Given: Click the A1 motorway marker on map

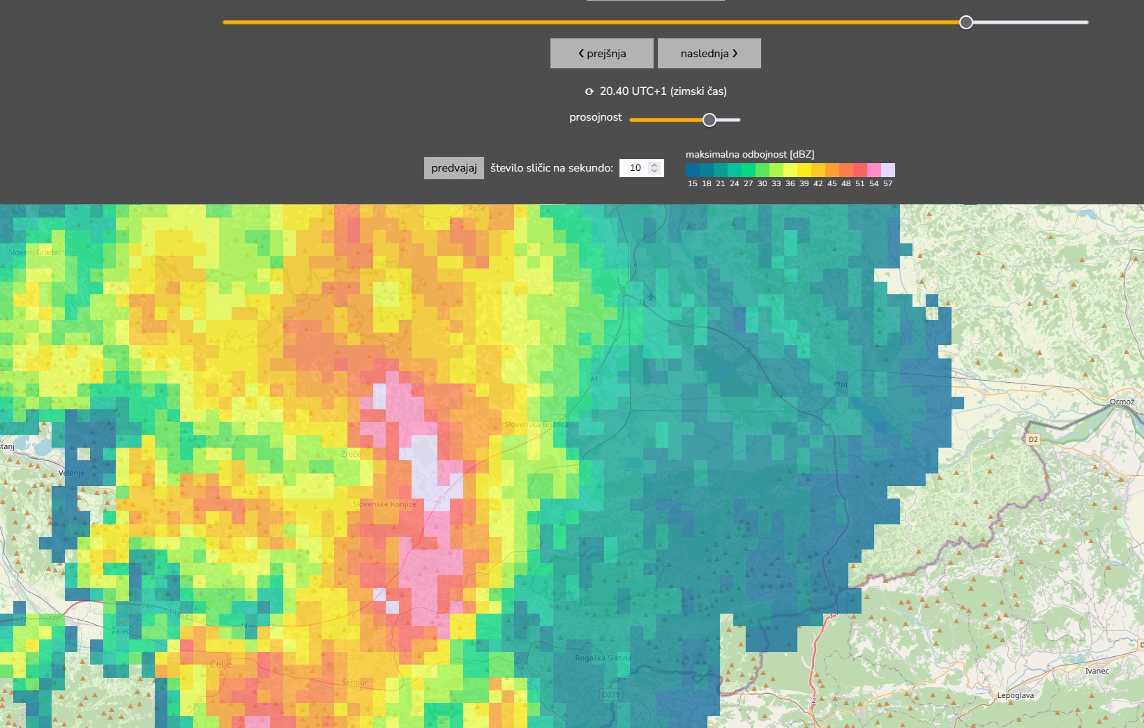Looking at the screenshot, I should pyautogui.click(x=594, y=379).
